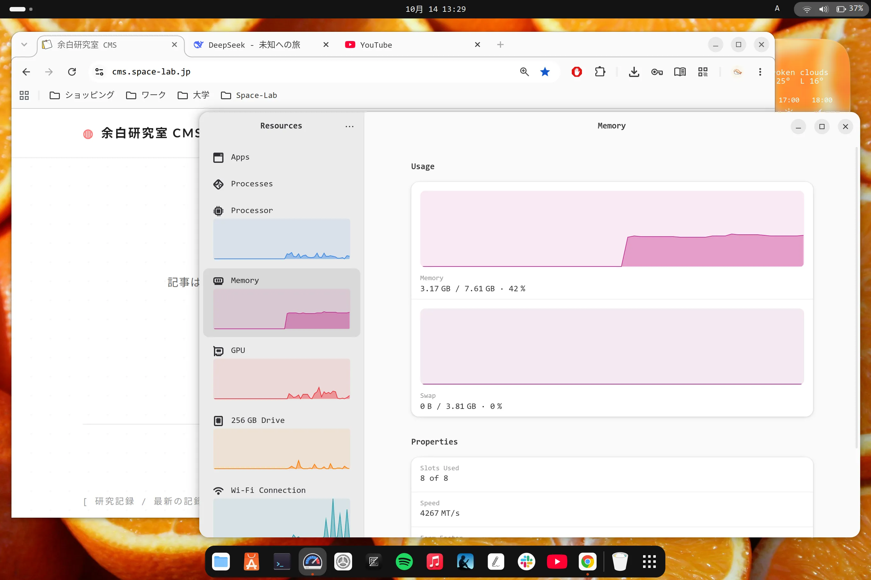Open the site information icon in address bar
Screen dimensions: 871x580
[99, 72]
